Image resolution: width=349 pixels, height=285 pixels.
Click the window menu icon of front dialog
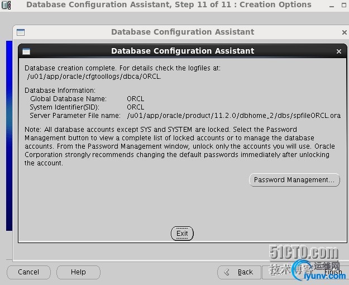26,51
